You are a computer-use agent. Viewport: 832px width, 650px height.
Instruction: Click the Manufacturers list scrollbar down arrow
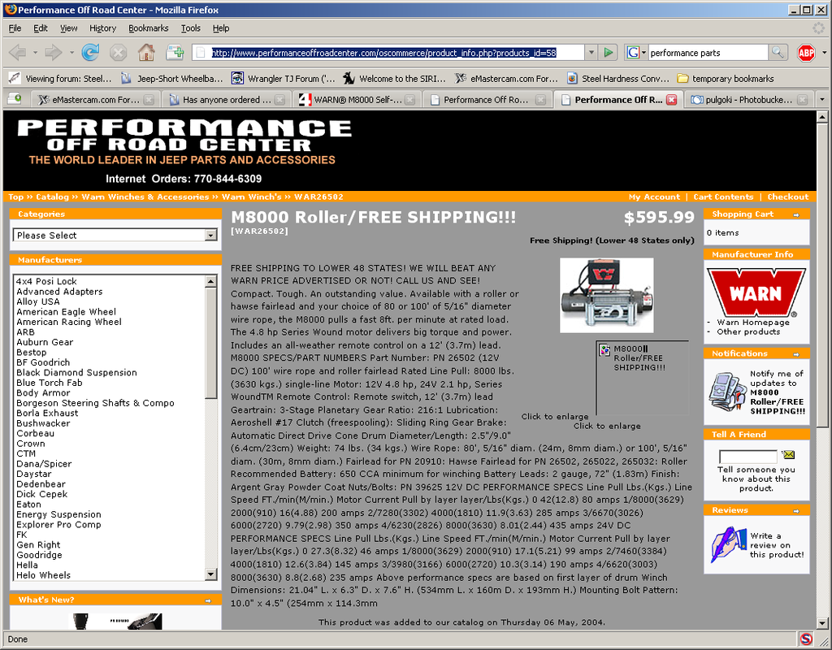211,576
